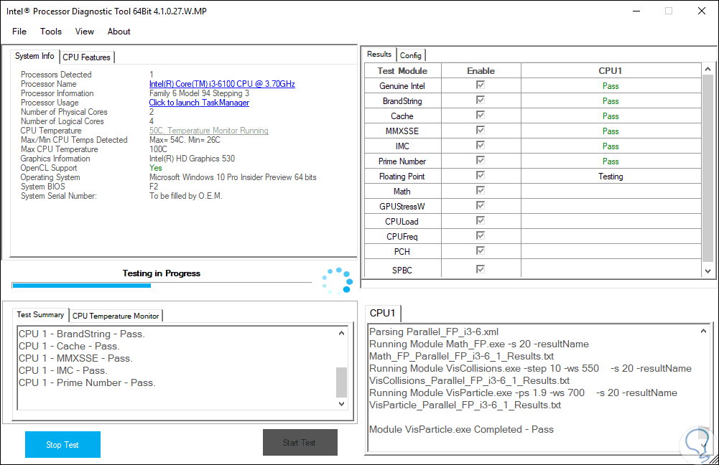Open the About menu
Viewport: 719px width, 465px height.
[x=119, y=31]
